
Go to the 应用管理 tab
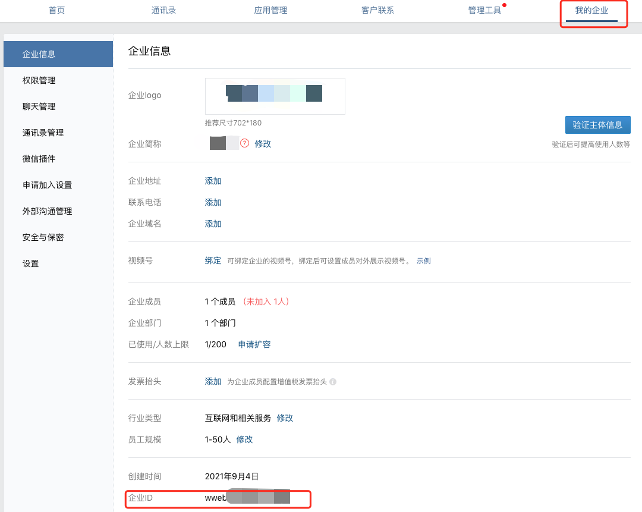[270, 10]
